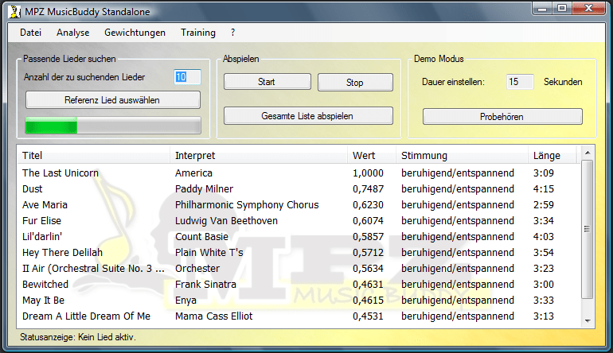Viewport: 613px width, 353px height.
Task: Click Gesamte Liste abspielen button
Action: click(308, 116)
